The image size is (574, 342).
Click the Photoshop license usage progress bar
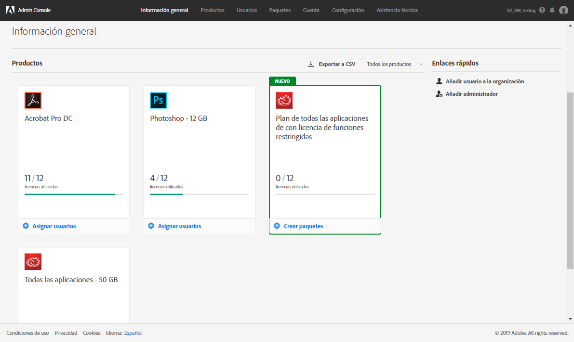click(199, 194)
